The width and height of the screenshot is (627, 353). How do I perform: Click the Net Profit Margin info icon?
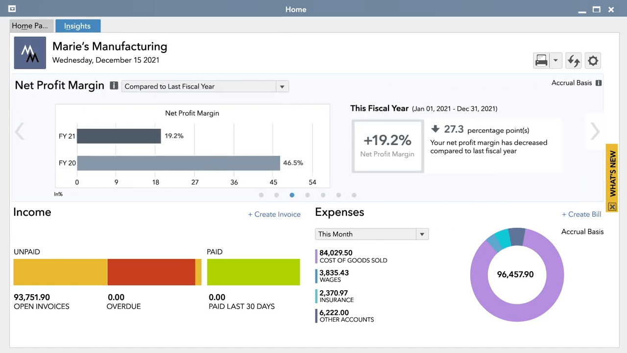point(114,85)
